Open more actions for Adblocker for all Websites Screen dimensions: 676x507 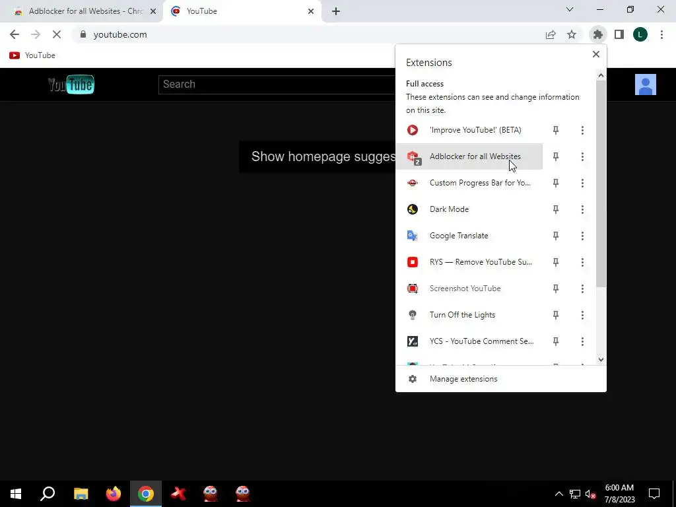[582, 156]
